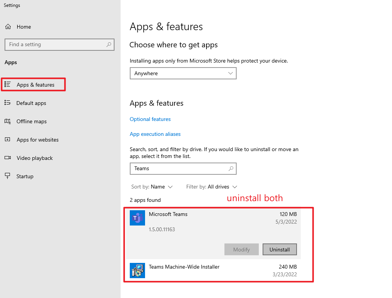Click the 240 MB size value
The image size is (392, 298).
288,267
